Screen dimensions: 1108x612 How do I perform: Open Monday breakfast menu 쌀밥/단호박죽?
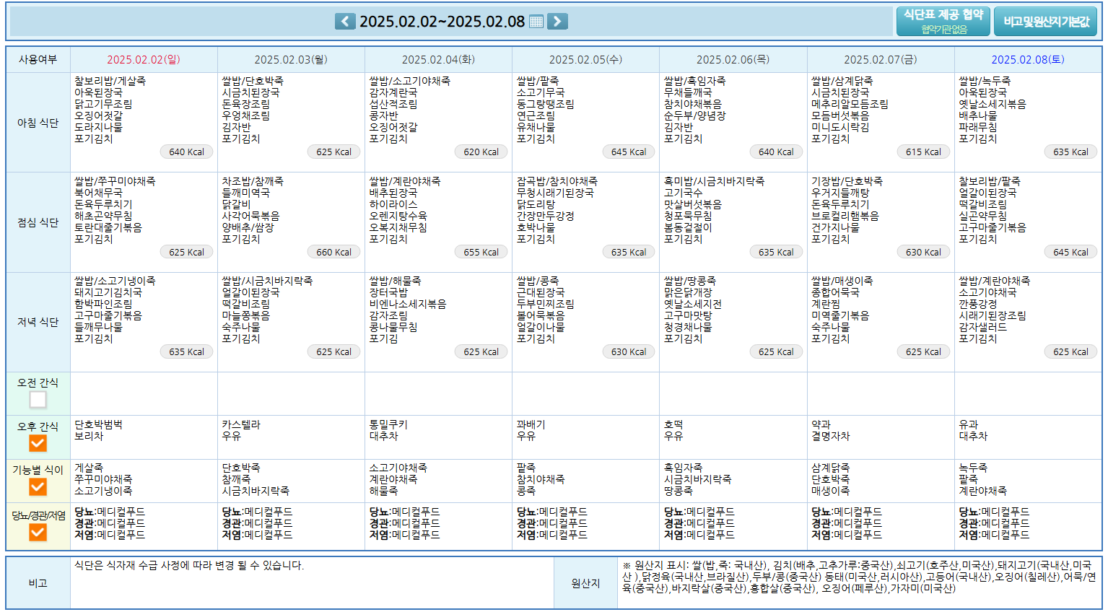pos(253,81)
